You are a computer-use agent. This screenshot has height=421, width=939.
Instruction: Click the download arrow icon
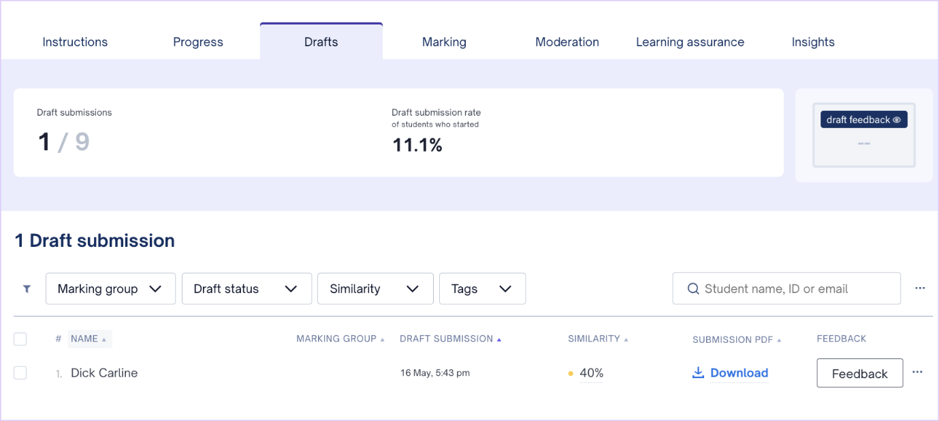[x=698, y=373]
